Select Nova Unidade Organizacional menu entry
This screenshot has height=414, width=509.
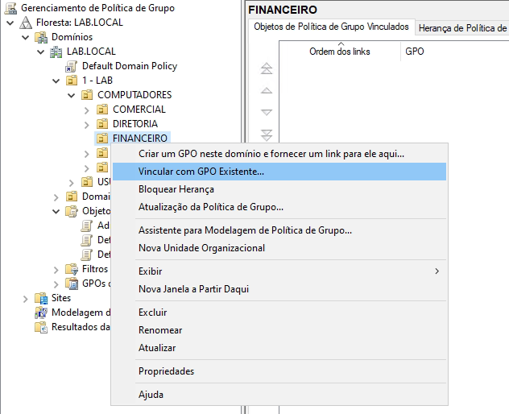tap(201, 248)
